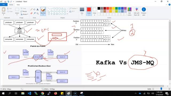Screen dimensions: 171x96
Task: Click the Cut button
Action: click(9, 8)
